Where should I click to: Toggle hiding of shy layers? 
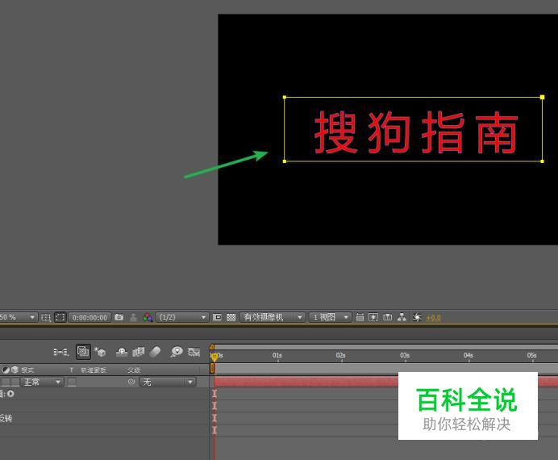pos(122,352)
